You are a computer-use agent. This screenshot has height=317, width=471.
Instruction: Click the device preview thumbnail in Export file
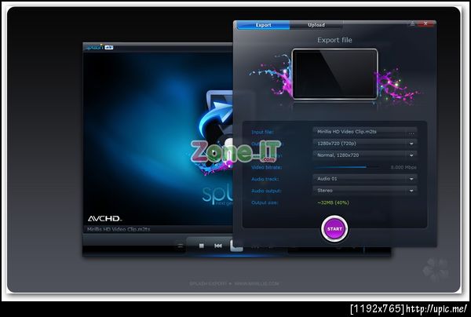click(x=334, y=74)
